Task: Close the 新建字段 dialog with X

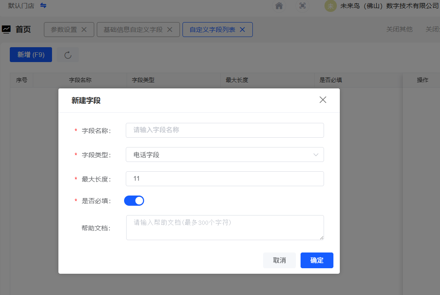Action: (323, 100)
